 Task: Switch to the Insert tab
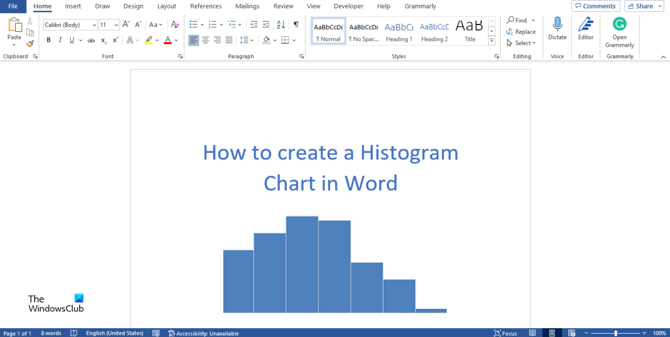click(73, 6)
